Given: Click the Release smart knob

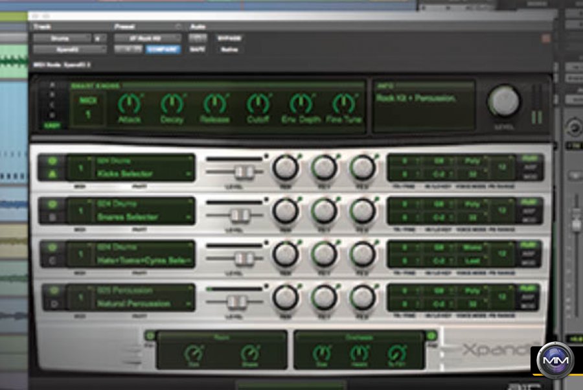Looking at the screenshot, I should click(x=214, y=104).
